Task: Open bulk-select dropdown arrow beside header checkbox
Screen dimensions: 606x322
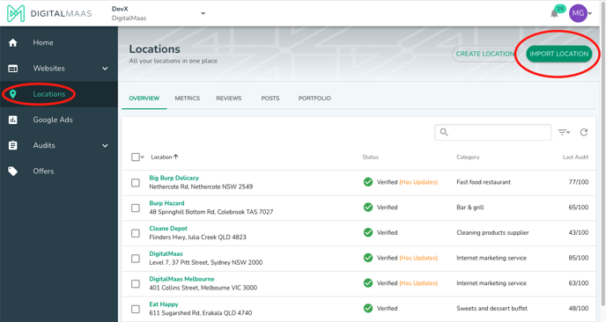Action: tap(142, 157)
